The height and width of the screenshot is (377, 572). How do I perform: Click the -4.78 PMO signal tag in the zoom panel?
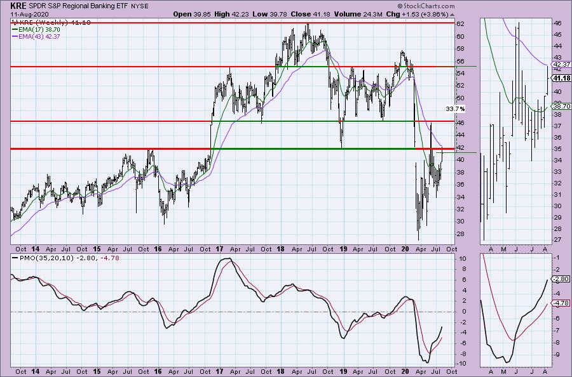[561, 303]
